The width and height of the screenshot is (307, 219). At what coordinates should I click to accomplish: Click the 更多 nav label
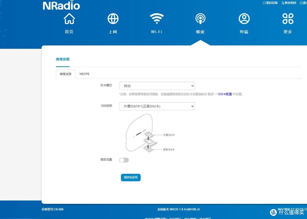(288, 32)
